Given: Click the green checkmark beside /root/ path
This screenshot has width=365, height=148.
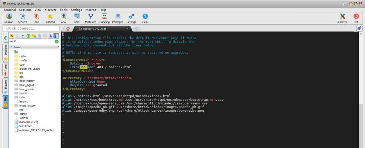Looking at the screenshot, I should [56, 41].
